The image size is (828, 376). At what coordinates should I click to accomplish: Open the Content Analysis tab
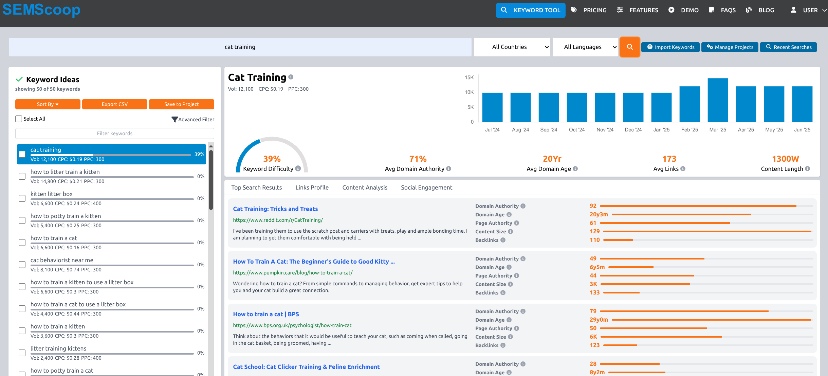point(365,187)
